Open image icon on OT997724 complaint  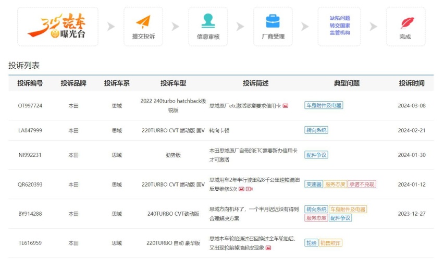click(286, 106)
